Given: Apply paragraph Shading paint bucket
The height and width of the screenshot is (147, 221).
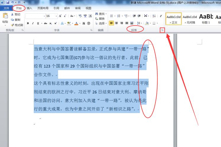Looking at the screenshot, I should (147, 23).
